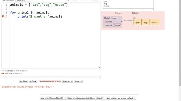Click the page vertical scrollbar
This screenshot has height=101, width=181.
(180, 43)
